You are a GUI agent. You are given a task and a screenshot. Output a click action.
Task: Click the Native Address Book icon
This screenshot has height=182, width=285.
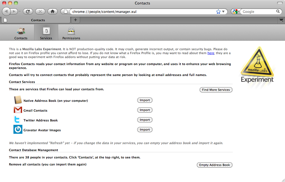tap(18, 100)
